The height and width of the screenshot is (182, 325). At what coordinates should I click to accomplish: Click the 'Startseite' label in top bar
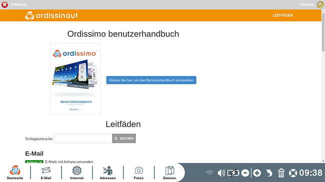(306, 4)
